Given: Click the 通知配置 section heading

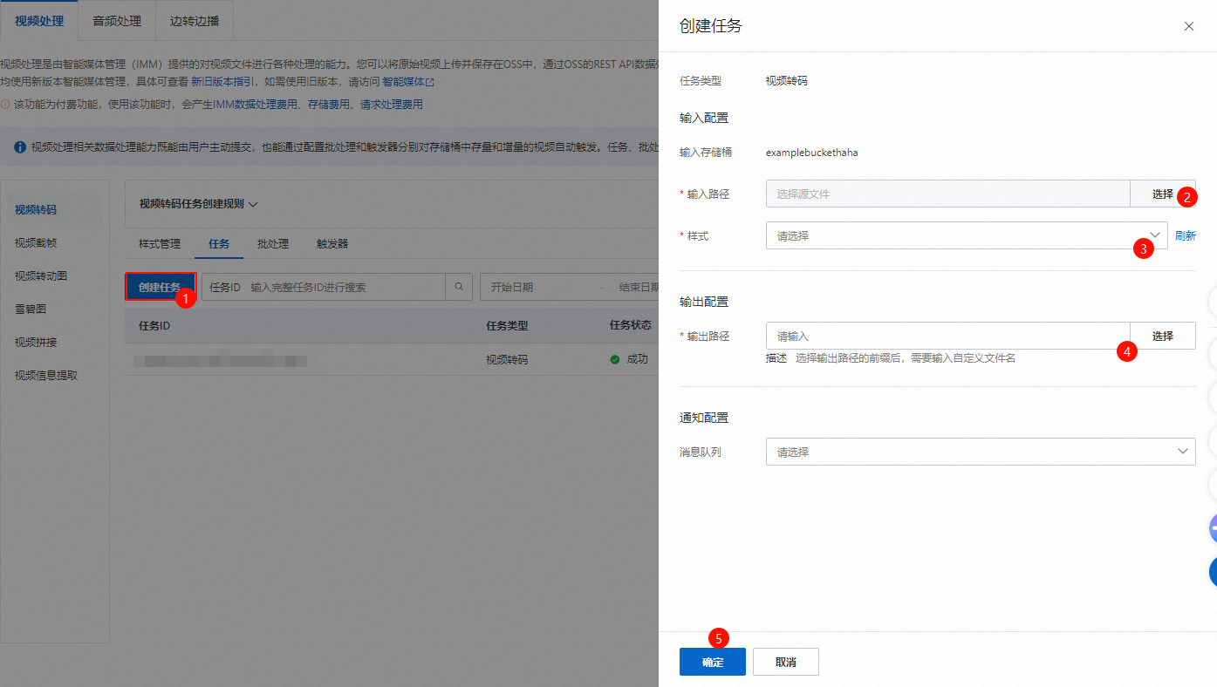Looking at the screenshot, I should click(704, 418).
